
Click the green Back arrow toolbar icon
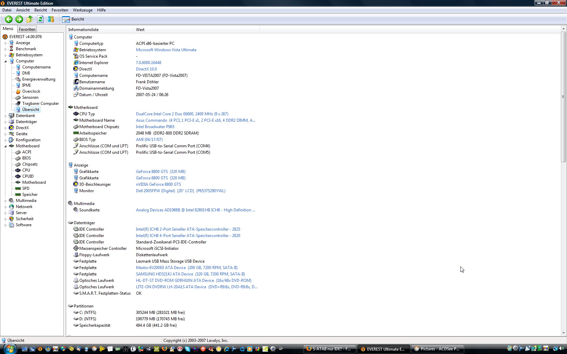tap(9, 19)
